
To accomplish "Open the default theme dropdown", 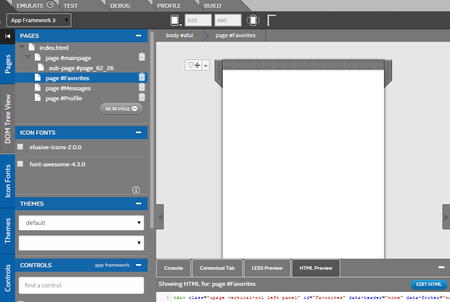I will [x=81, y=223].
